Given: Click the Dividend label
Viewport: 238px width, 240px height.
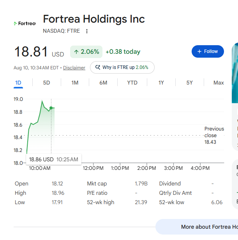Looking at the screenshot, I should 170,184.
